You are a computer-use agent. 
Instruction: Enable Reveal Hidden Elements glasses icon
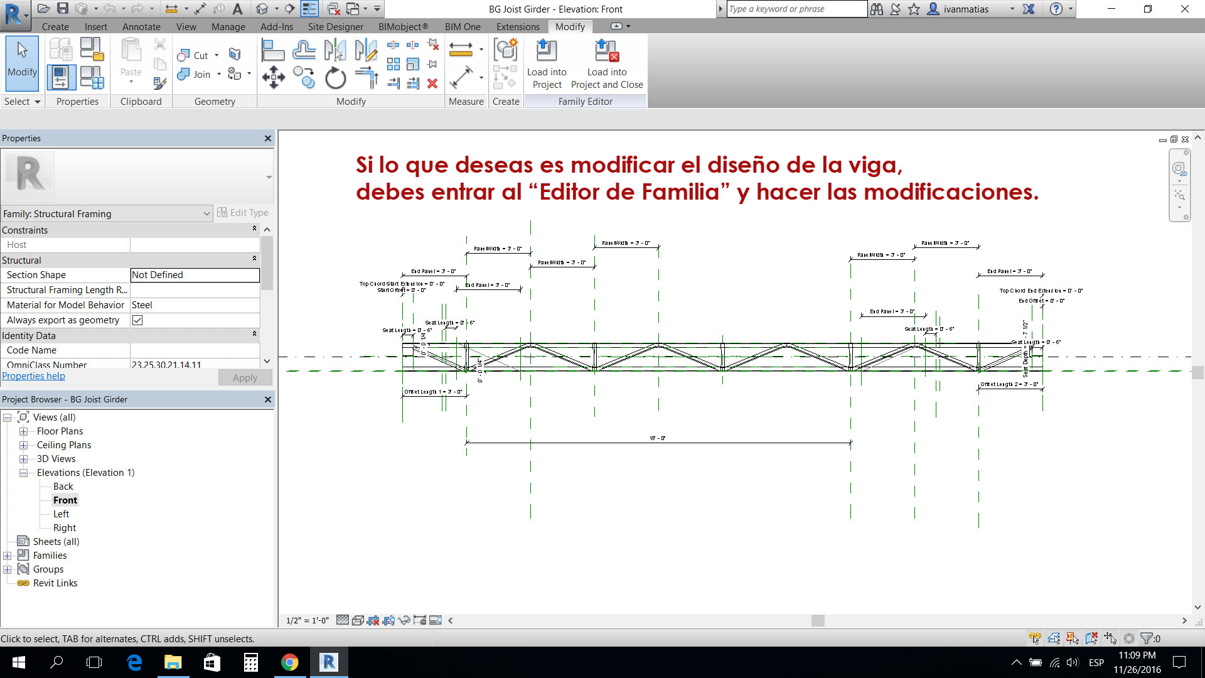[x=405, y=620]
